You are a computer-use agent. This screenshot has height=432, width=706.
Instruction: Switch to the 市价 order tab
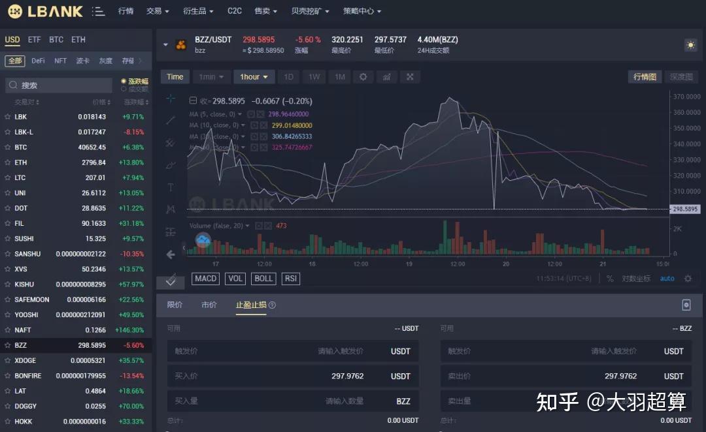pos(209,305)
